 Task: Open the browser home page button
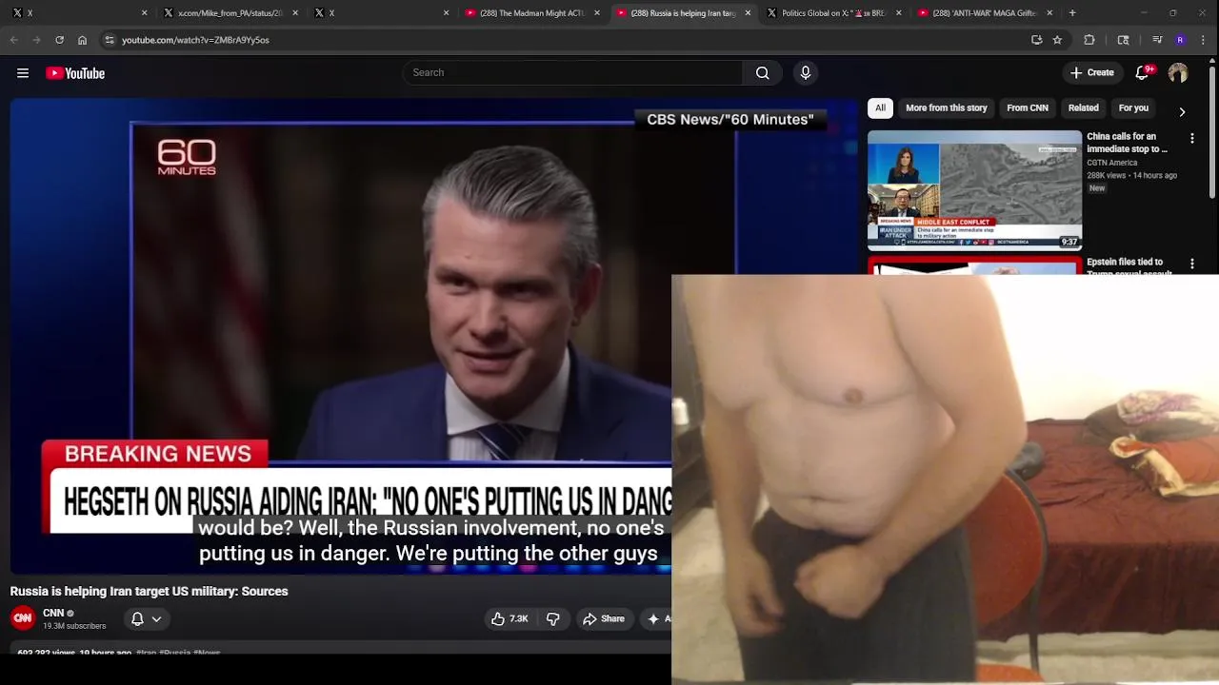coord(82,40)
